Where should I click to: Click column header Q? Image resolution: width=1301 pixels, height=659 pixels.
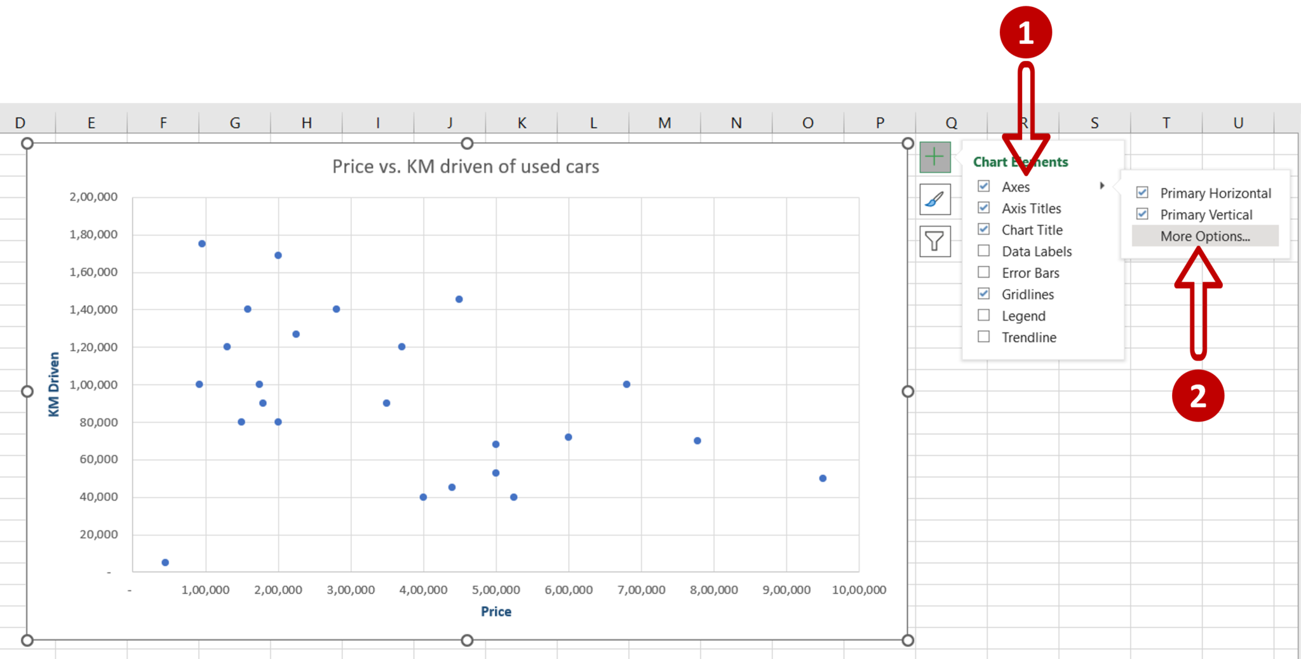951,122
